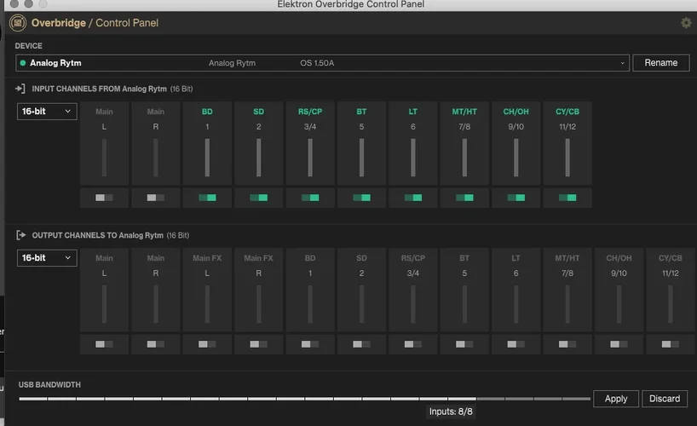
Task: Click the green device status dot
Action: coord(23,63)
